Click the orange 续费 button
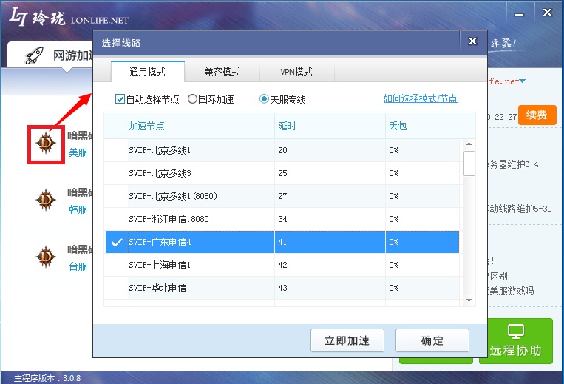The image size is (564, 384). point(537,115)
